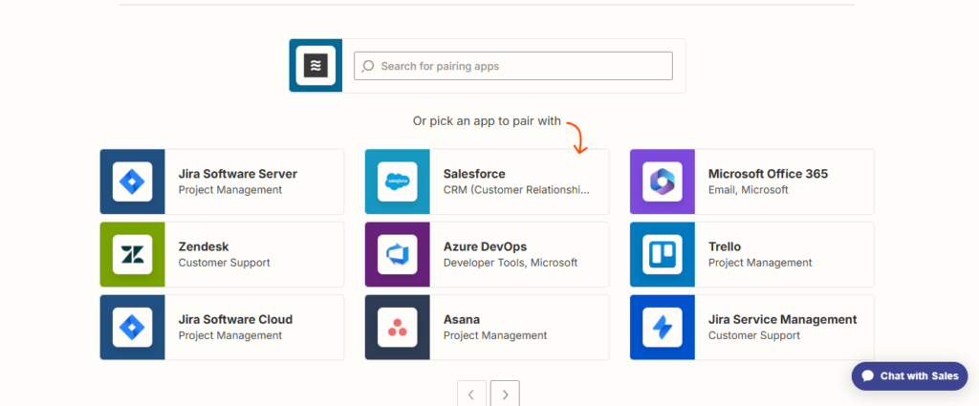Select the Jira Service Management title

782,320
